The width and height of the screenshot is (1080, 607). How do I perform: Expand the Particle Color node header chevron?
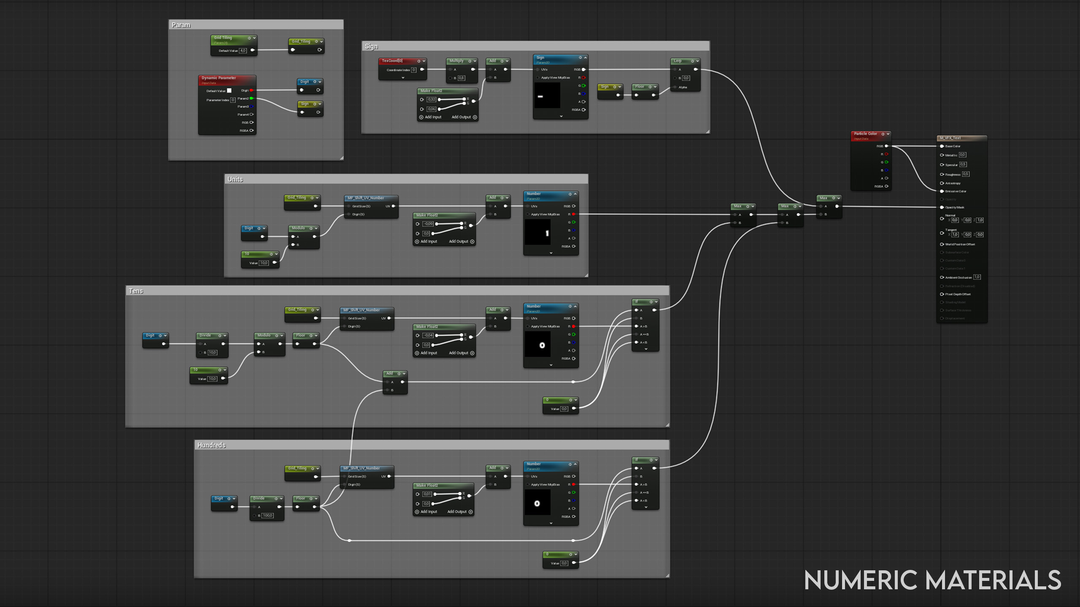888,134
